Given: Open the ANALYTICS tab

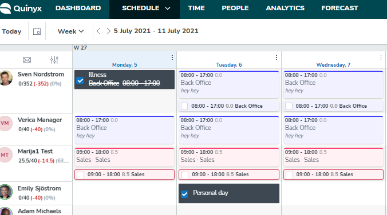Looking at the screenshot, I should (285, 8).
